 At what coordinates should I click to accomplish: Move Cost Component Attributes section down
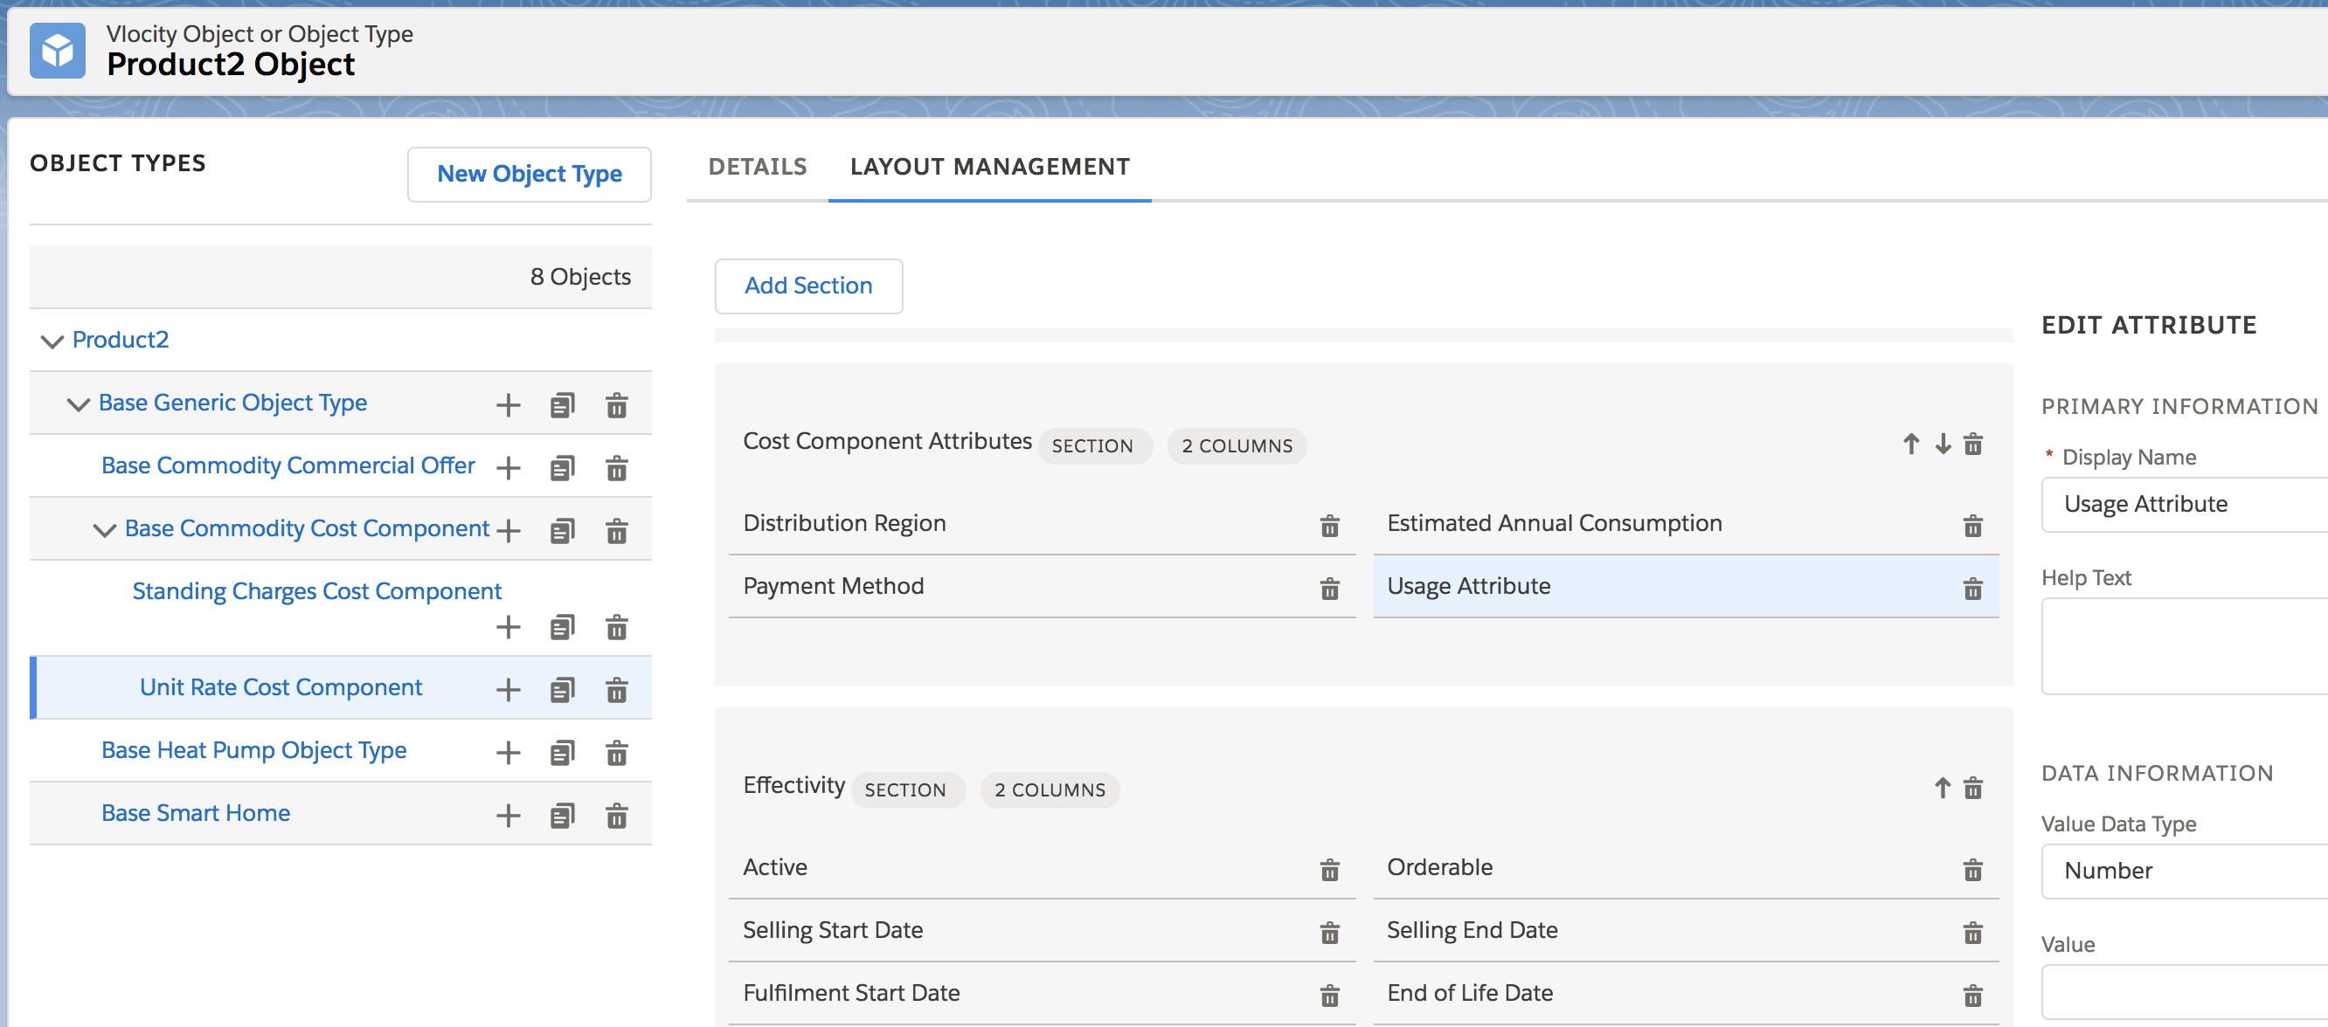coord(1942,444)
